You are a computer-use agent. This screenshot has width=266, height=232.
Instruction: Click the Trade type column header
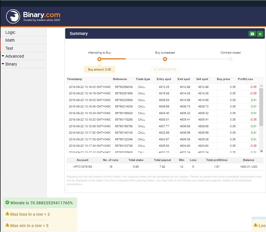pyautogui.click(x=143, y=79)
